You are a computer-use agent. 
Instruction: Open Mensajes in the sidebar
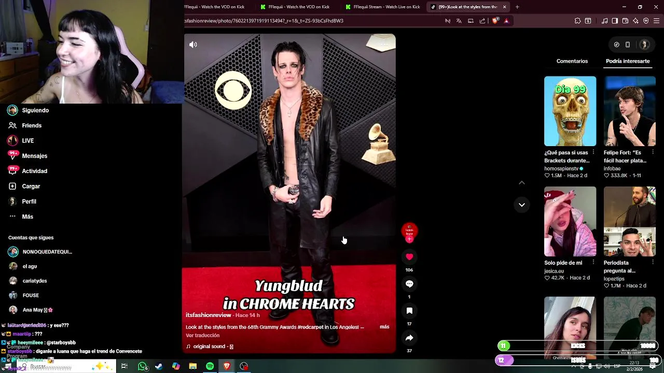point(27,156)
